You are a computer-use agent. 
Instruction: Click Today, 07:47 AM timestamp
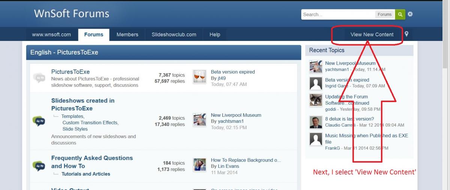[229, 84]
